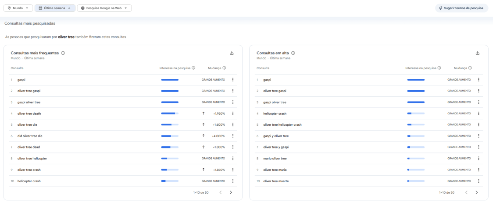Click Sugerir termos de pesquisa button
Viewport: 493px width, 209px height.
tap(461, 8)
